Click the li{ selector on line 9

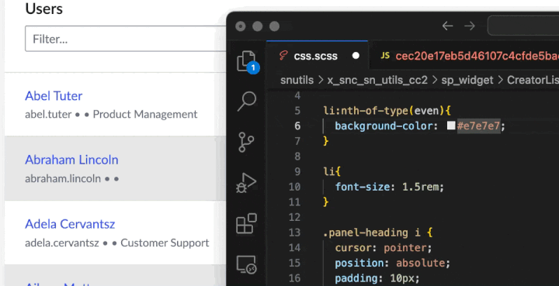[x=332, y=171]
